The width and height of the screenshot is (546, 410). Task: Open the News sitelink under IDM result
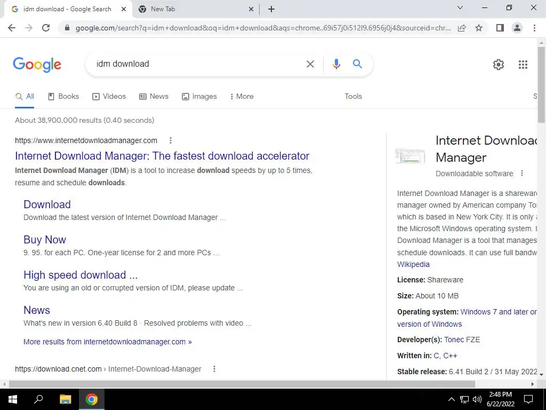click(x=37, y=310)
